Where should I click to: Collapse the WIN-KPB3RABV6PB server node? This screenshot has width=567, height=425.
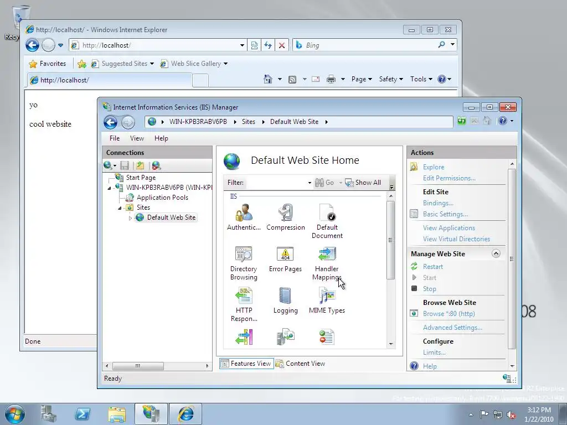(109, 188)
